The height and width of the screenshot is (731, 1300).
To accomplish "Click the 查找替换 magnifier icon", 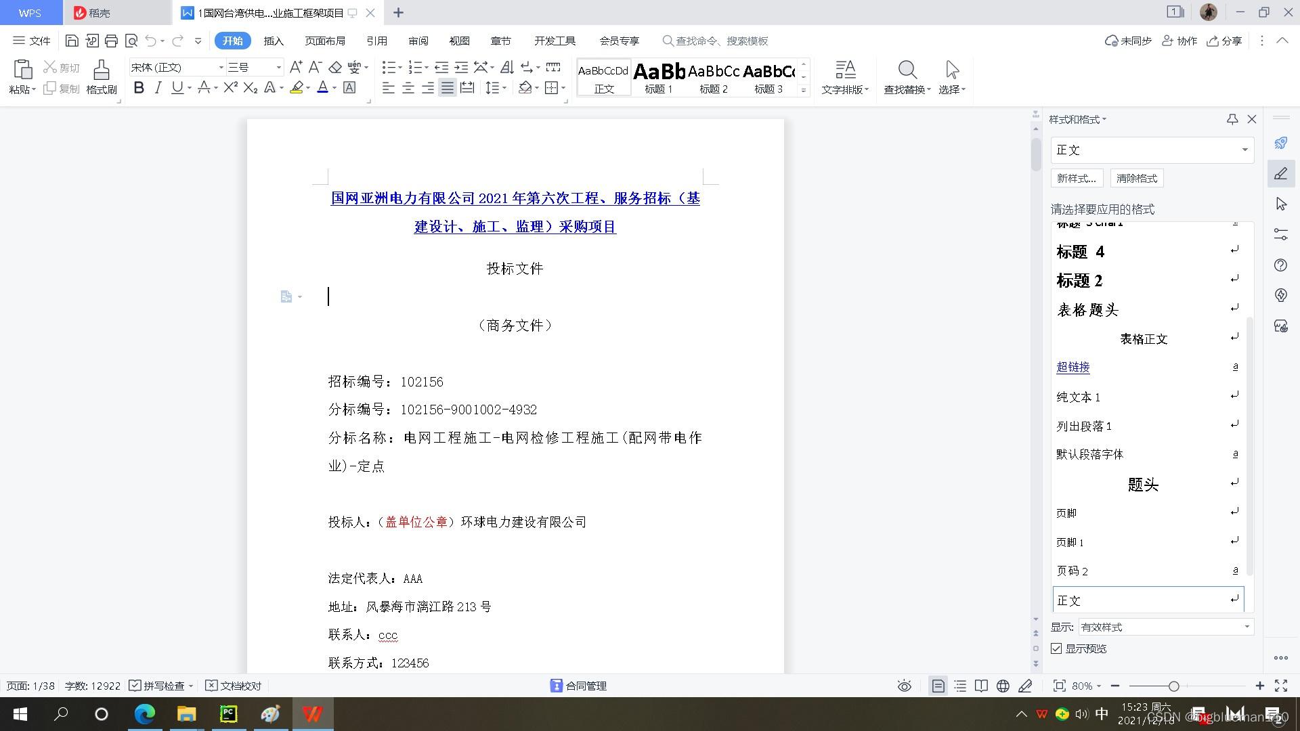I will click(x=907, y=70).
